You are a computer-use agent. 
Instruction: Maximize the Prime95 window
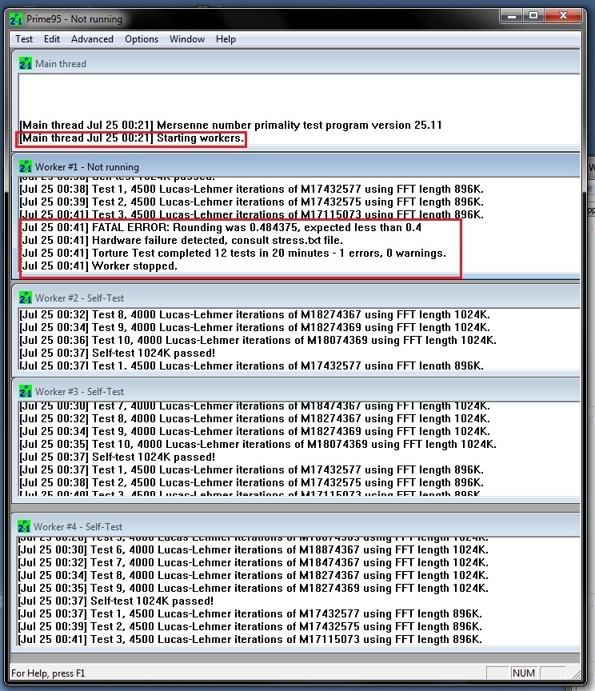tap(533, 16)
